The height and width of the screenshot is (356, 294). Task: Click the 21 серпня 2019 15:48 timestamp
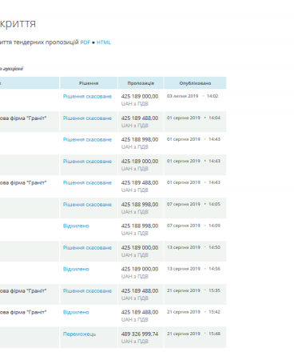193,334
